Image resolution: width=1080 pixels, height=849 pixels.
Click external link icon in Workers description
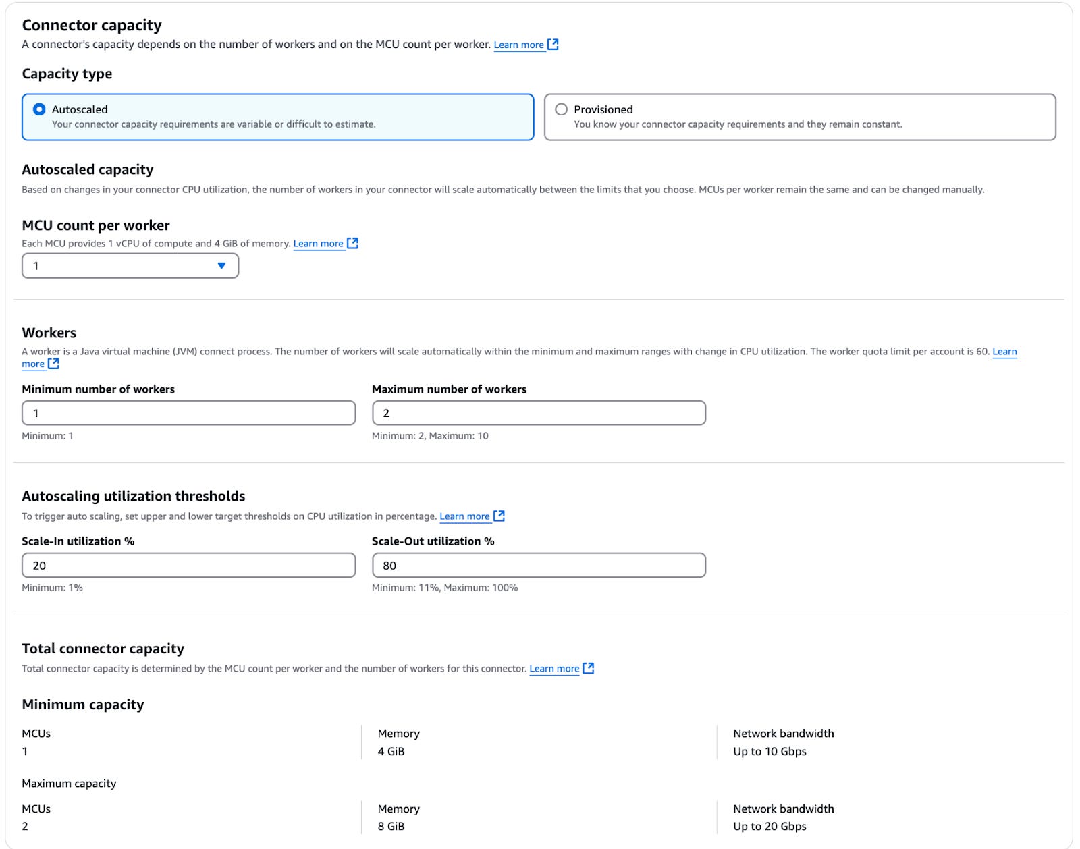[x=53, y=364]
